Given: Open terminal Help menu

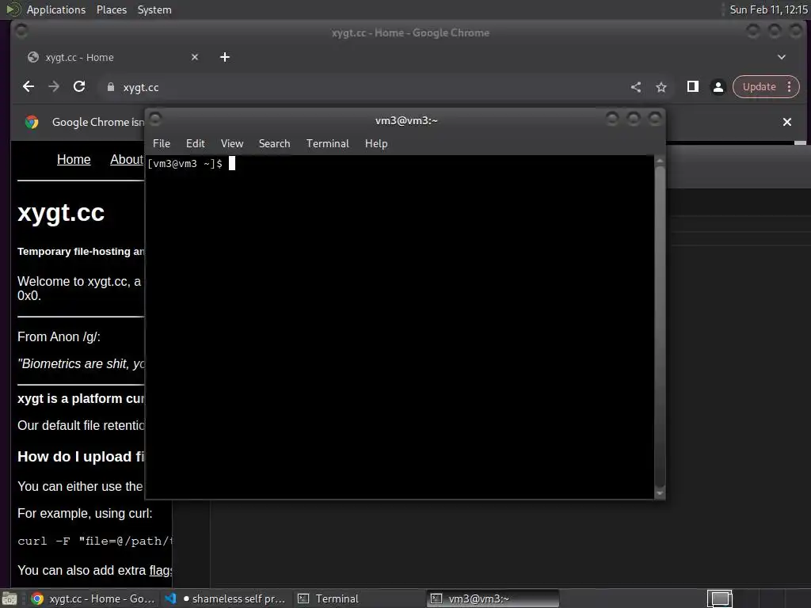Looking at the screenshot, I should pyautogui.click(x=376, y=144).
